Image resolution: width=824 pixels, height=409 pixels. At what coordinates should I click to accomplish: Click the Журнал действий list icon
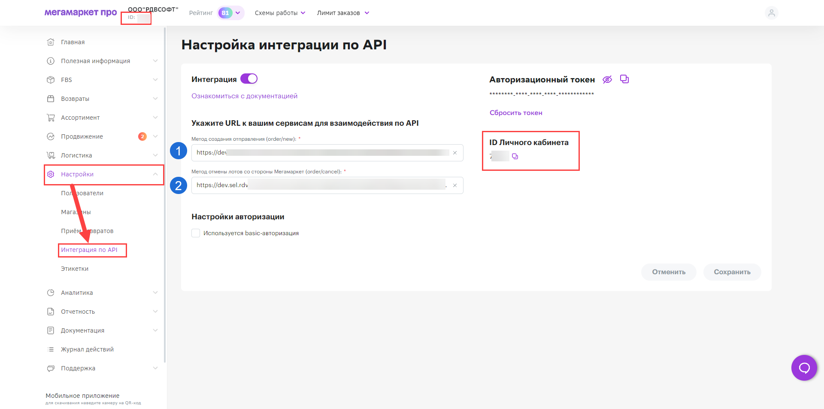51,349
